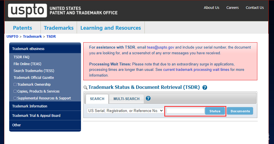Image resolution: width=274 pixels, height=144 pixels.
Task: Click the Supplemental Resources & Support label
Action: 44,98
